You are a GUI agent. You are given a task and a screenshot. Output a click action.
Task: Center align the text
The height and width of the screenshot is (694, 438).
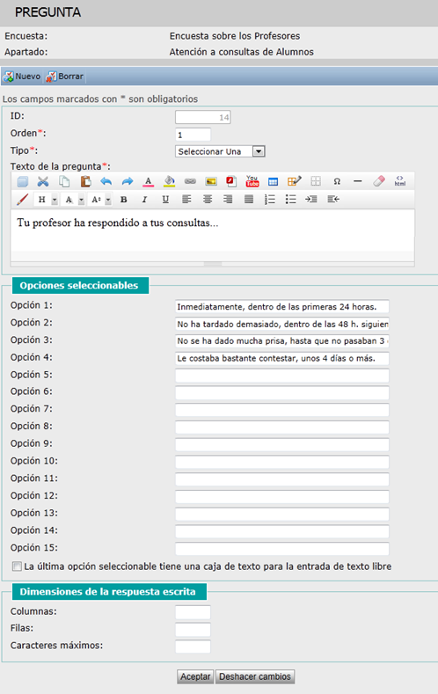(207, 200)
